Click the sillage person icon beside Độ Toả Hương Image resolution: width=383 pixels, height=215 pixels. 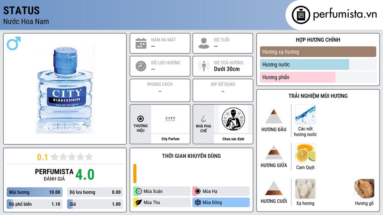pyautogui.click(x=204, y=66)
